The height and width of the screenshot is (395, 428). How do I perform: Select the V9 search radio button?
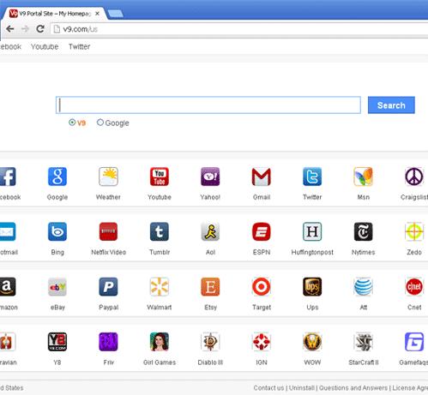click(x=72, y=123)
